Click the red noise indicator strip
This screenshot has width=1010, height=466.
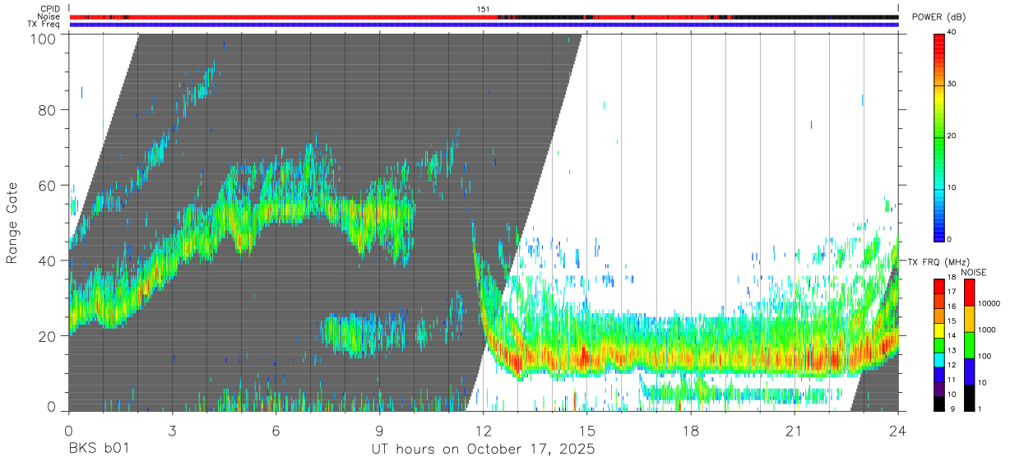tap(484, 16)
